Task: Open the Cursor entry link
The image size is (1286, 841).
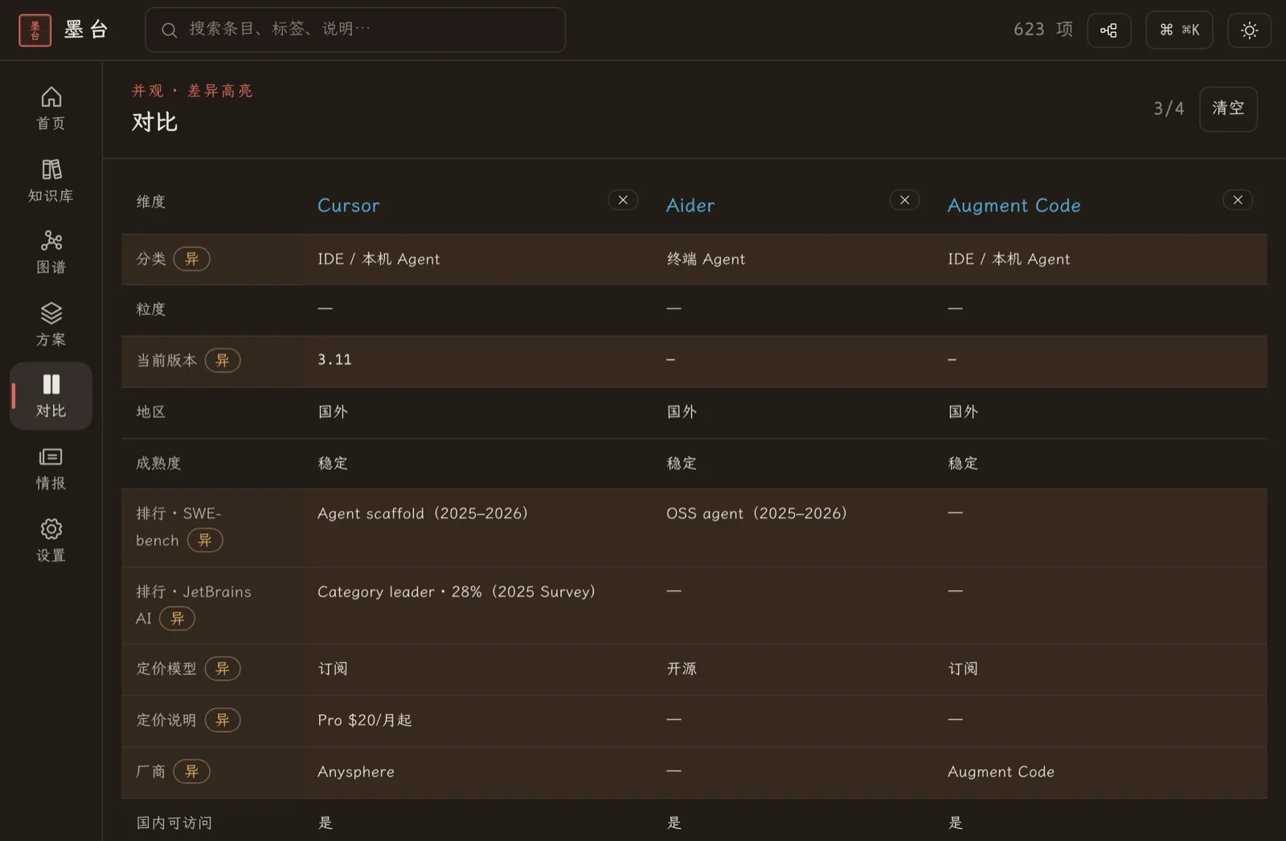Action: click(x=348, y=206)
